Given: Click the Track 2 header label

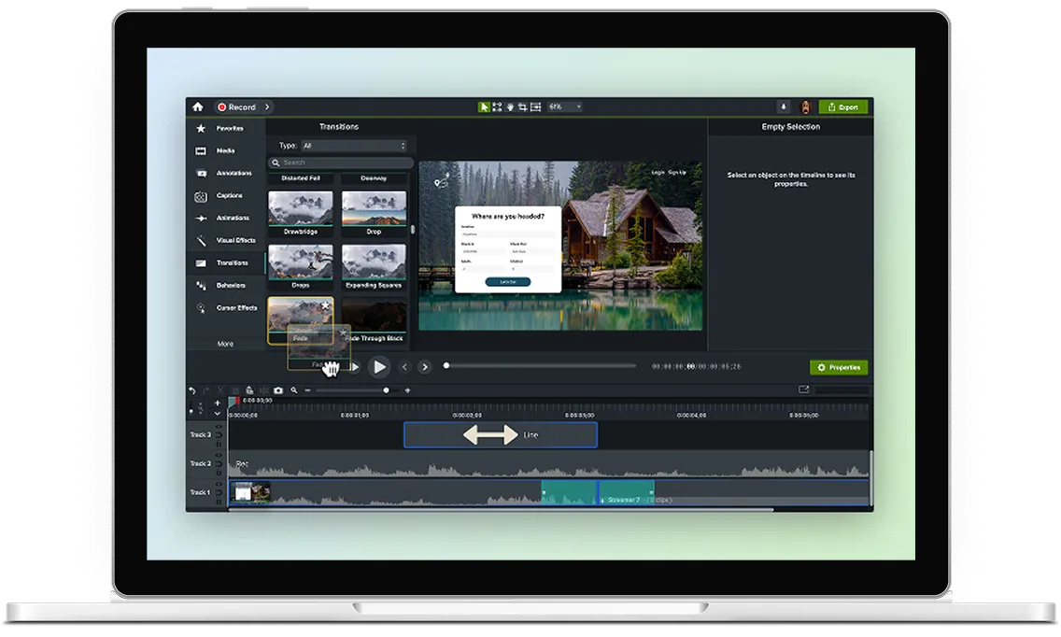Looking at the screenshot, I should pyautogui.click(x=200, y=463).
